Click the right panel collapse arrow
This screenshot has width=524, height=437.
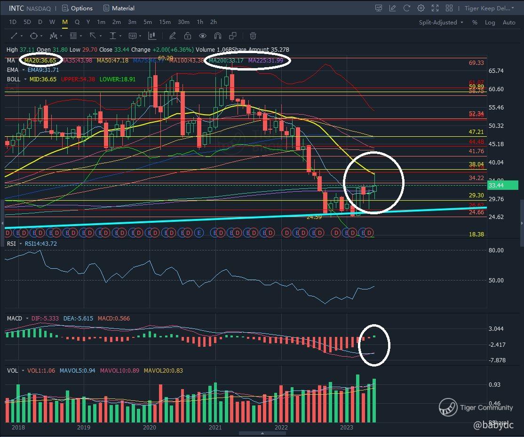click(522, 223)
